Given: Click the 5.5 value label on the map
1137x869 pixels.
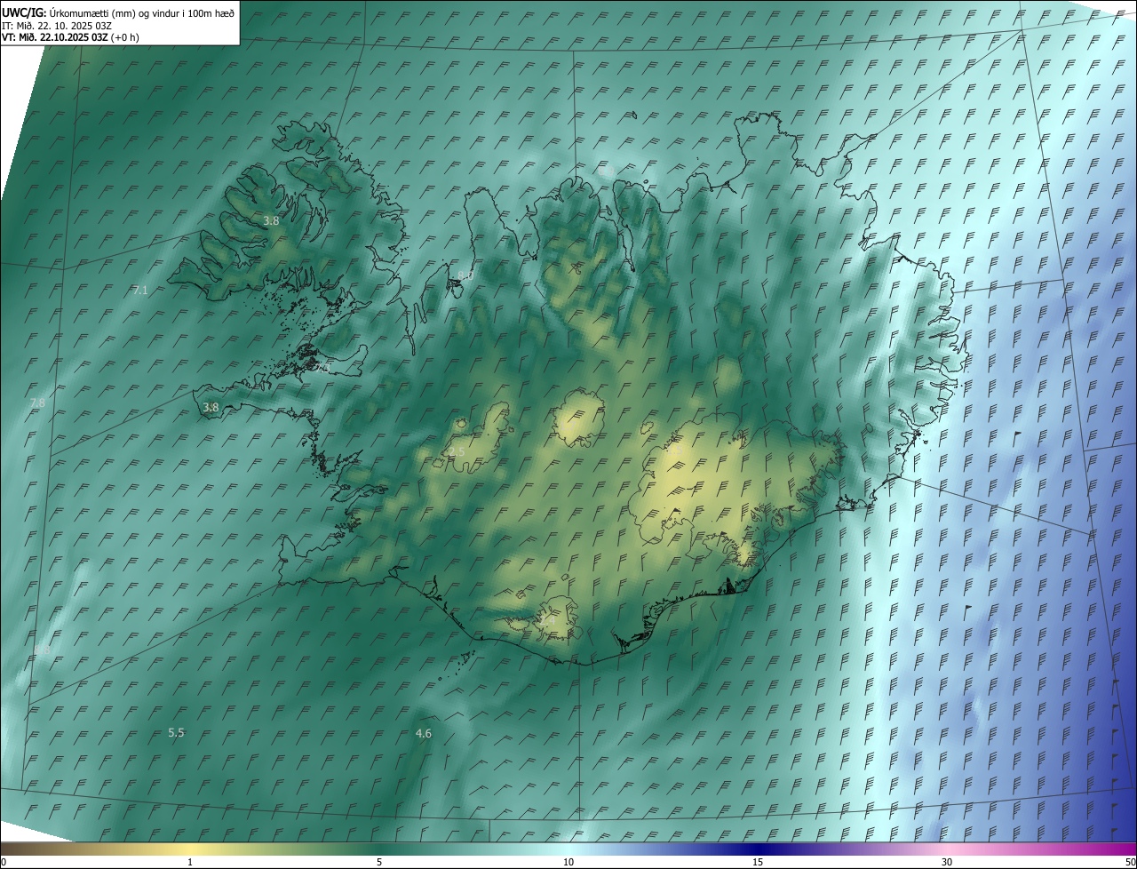Looking at the screenshot, I should (x=176, y=733).
